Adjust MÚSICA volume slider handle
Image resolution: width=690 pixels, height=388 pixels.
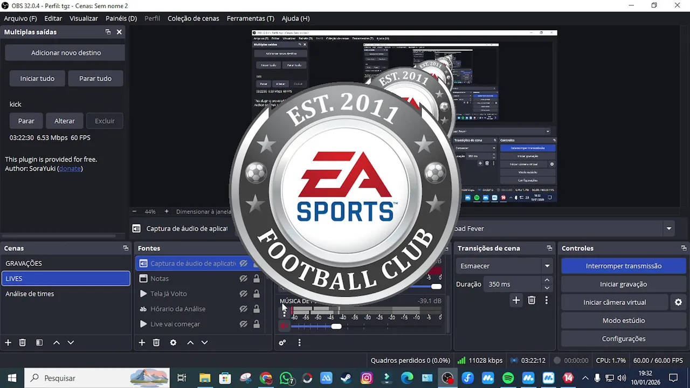[x=336, y=326]
